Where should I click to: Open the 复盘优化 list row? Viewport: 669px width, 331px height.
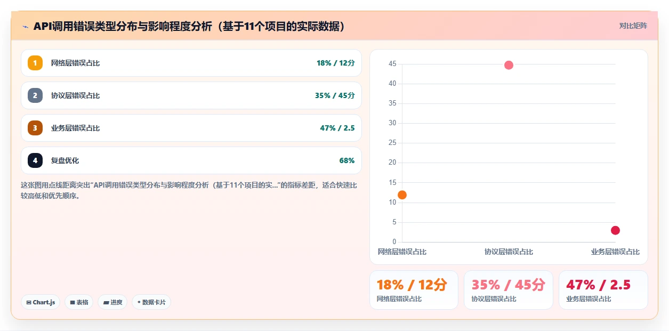point(191,160)
